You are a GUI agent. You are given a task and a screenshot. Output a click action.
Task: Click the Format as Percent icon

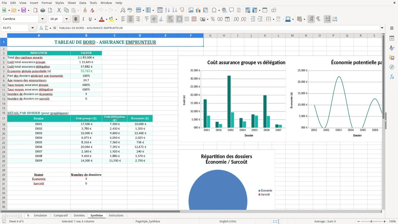point(213,19)
